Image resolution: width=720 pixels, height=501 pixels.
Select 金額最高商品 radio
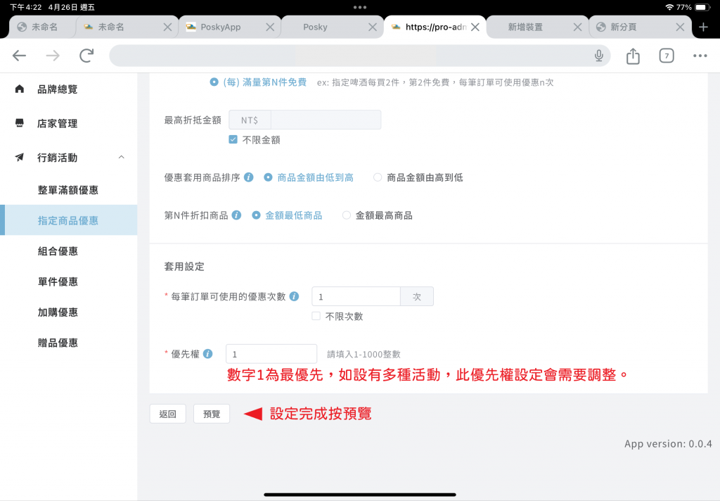pos(346,215)
